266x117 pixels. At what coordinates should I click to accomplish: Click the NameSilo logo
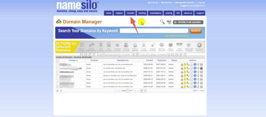coord(77,7)
